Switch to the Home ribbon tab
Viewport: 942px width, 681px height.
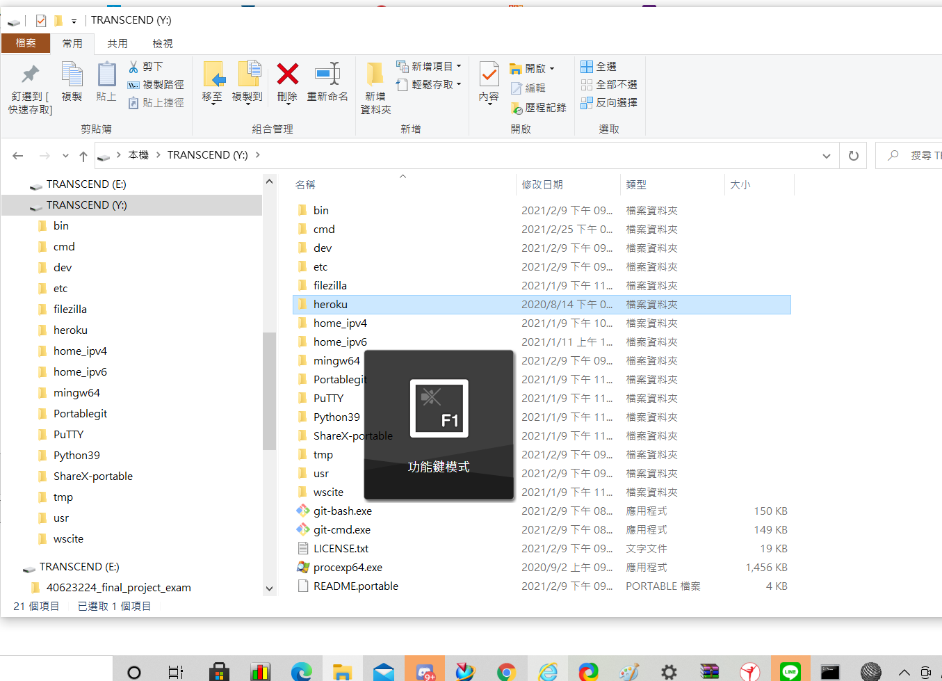pos(72,43)
